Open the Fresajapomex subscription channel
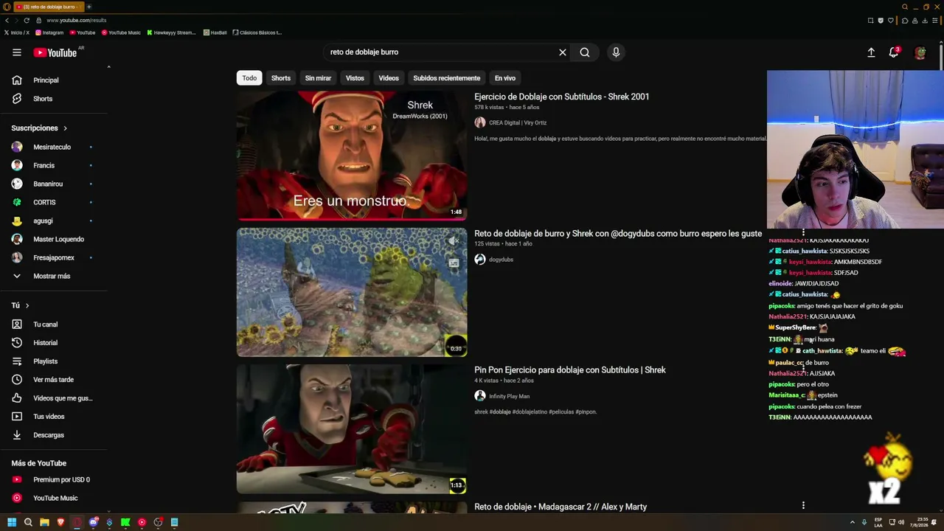Image resolution: width=944 pixels, height=531 pixels. coord(53,257)
